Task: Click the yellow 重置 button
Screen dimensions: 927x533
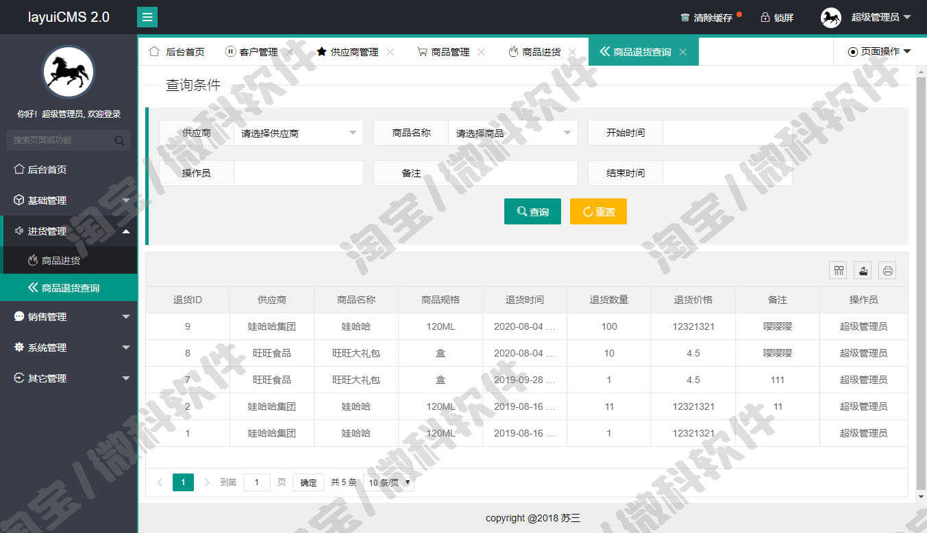Action: 598,211
